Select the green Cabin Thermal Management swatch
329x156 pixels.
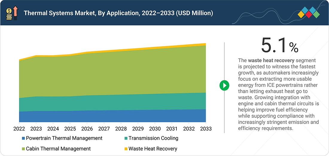click(x=23, y=149)
